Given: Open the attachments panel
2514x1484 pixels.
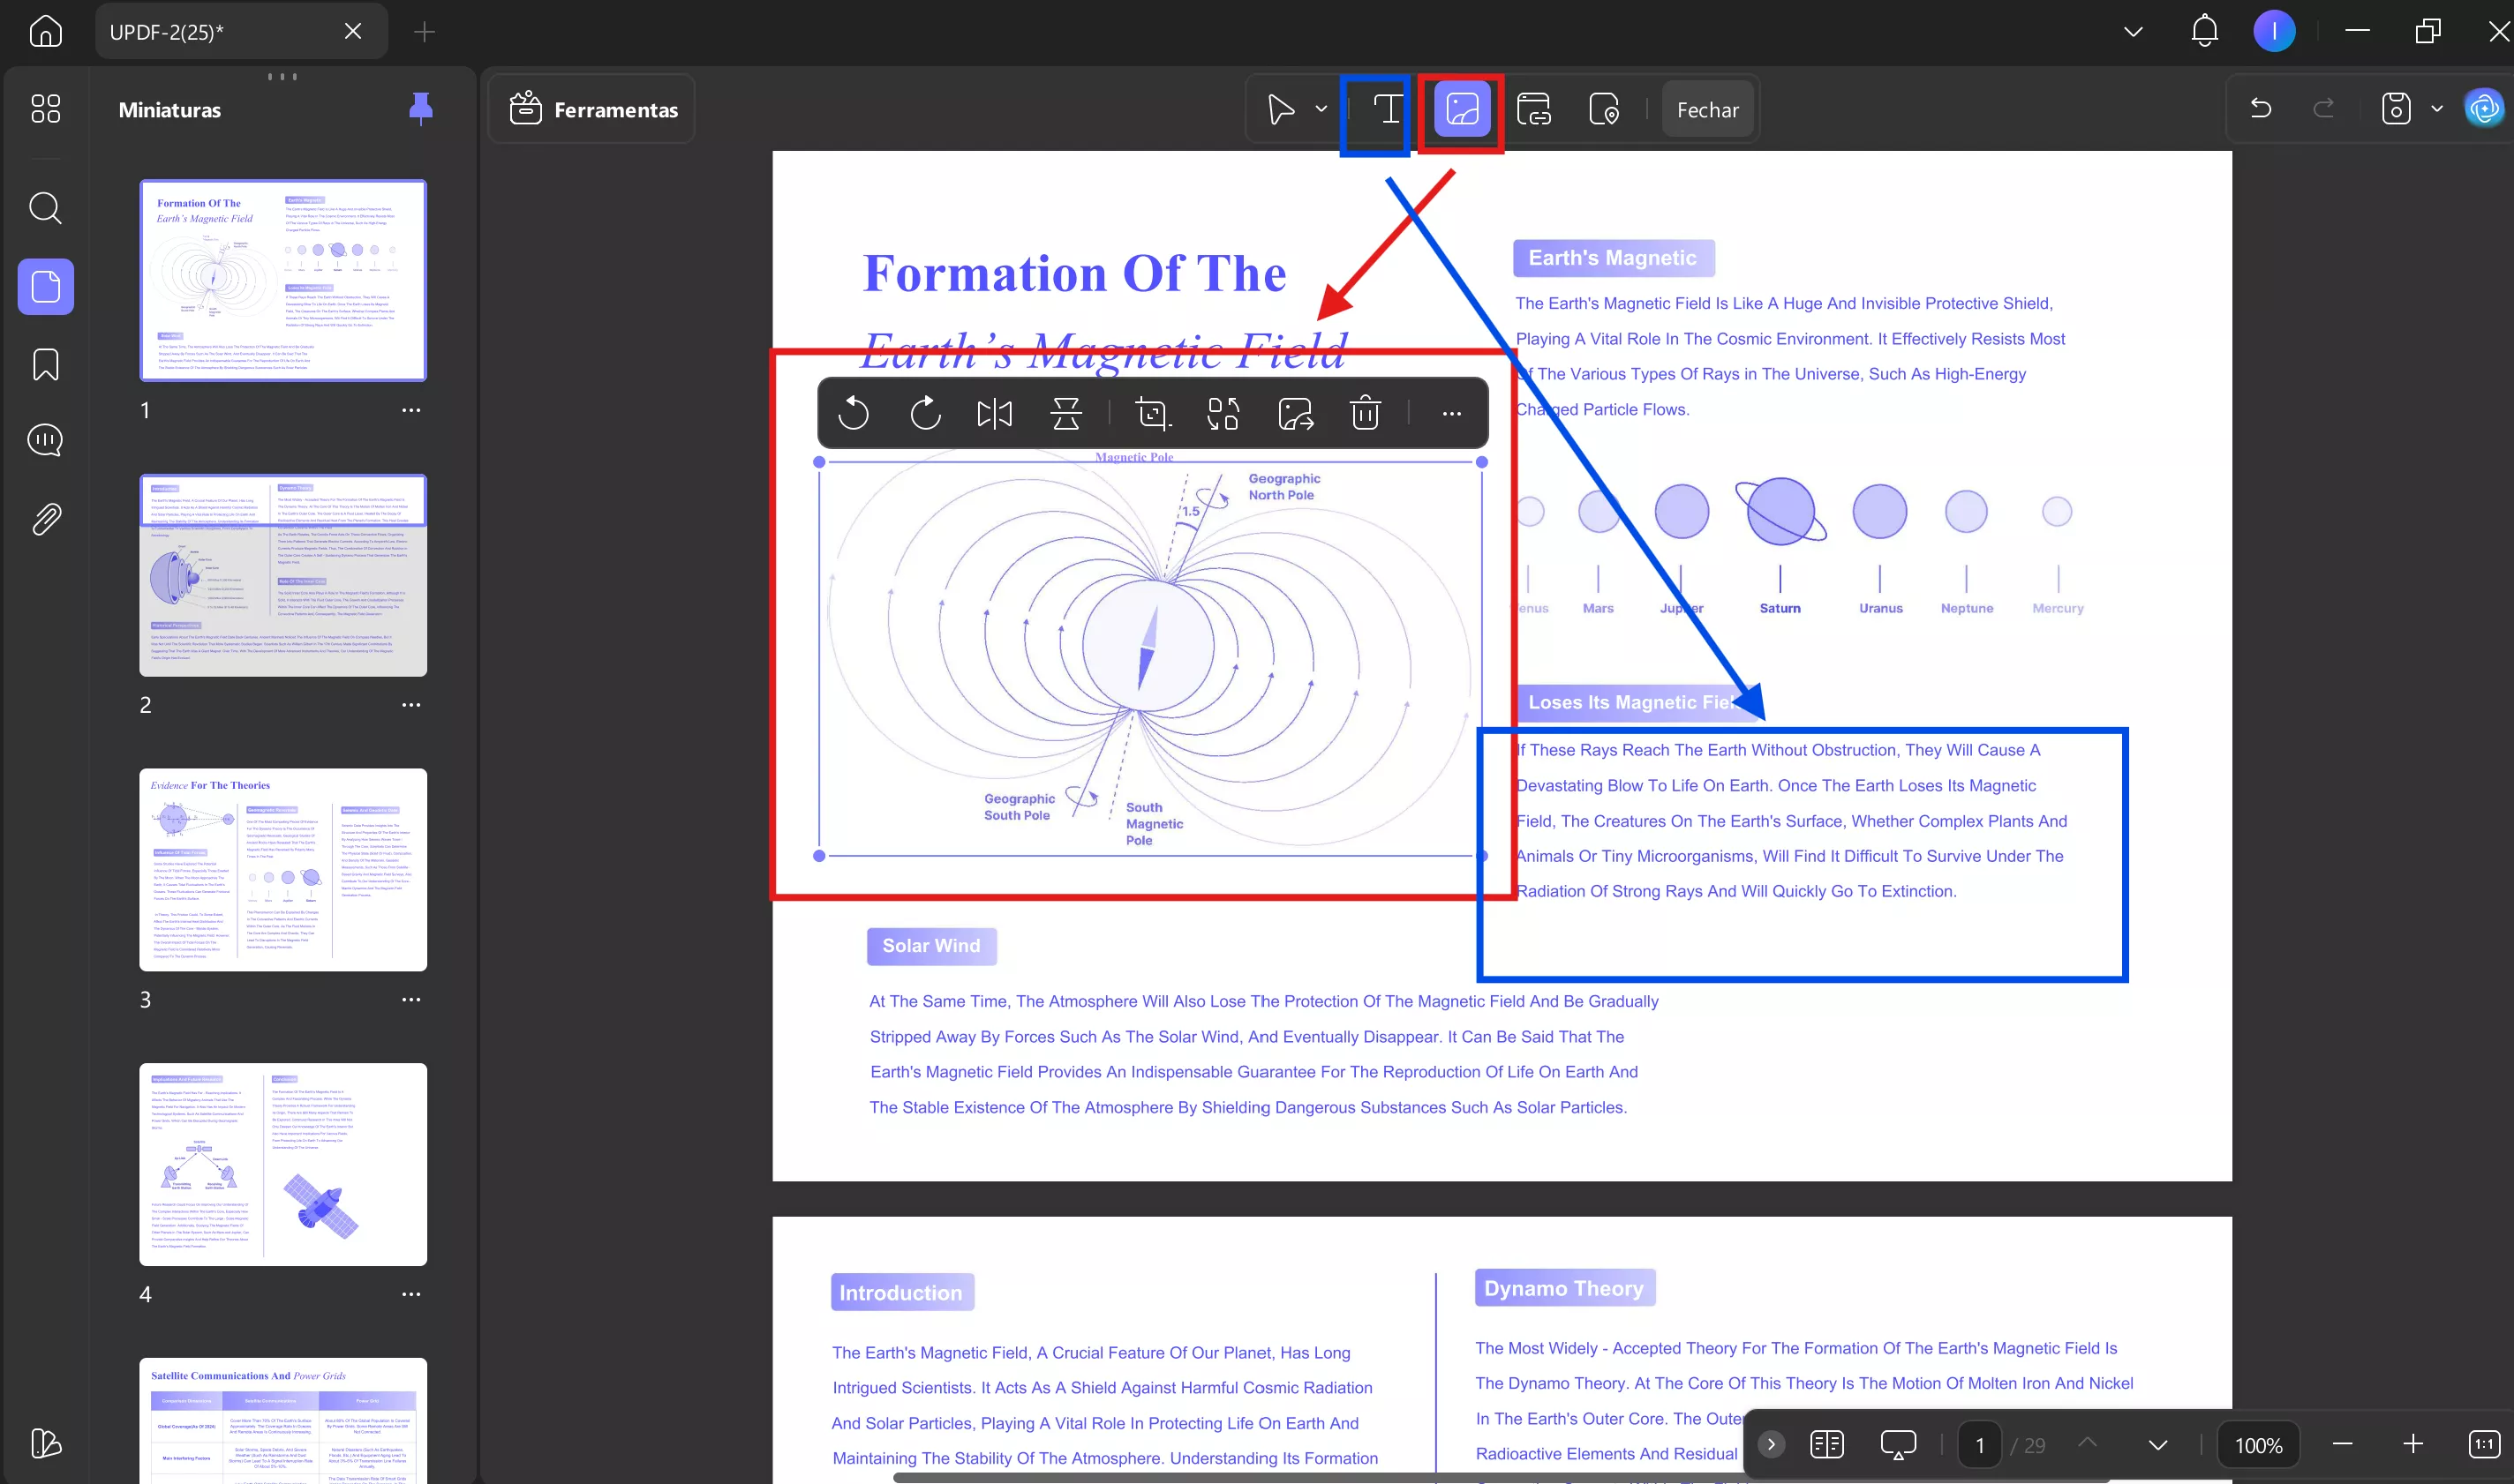Looking at the screenshot, I should click(x=46, y=519).
